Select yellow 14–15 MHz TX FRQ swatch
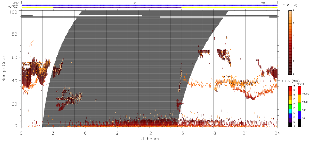This screenshot has width=312, height=144. 290,102
